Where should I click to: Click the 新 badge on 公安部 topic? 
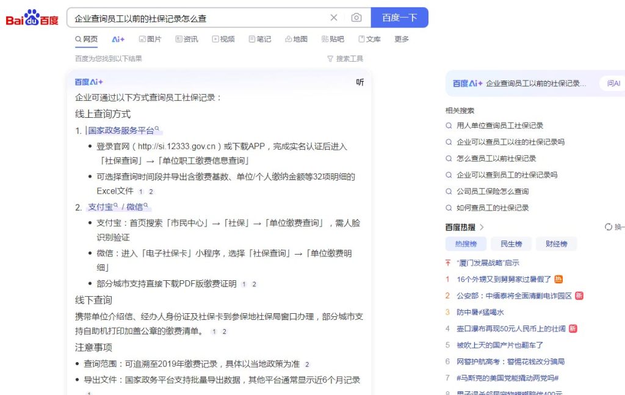[x=579, y=295]
